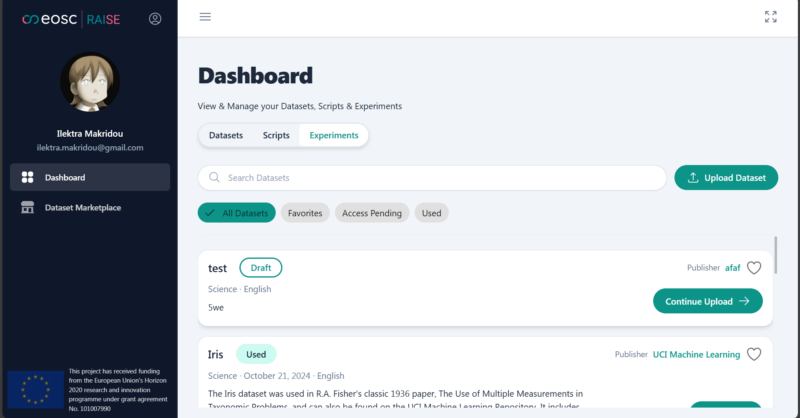Click the Dashboard grid icon in sidebar
Screen dimensions: 800x418
click(x=28, y=177)
